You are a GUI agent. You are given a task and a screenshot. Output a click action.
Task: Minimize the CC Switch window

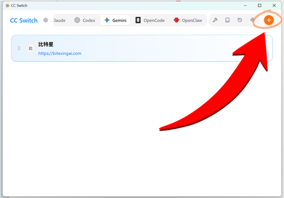tap(245, 6)
